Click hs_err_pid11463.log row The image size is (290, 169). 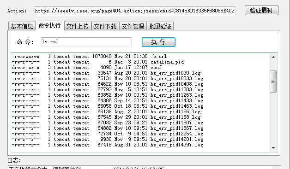pyautogui.click(x=108, y=106)
